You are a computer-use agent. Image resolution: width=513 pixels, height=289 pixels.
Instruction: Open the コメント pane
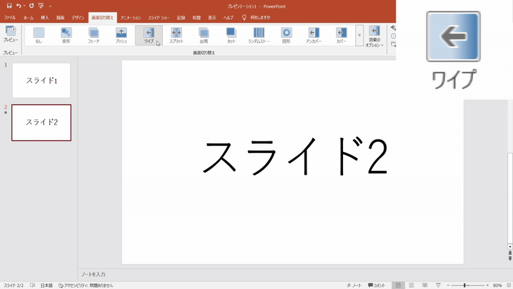coord(376,285)
